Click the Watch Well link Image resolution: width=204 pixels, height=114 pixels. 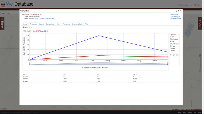click(174, 15)
